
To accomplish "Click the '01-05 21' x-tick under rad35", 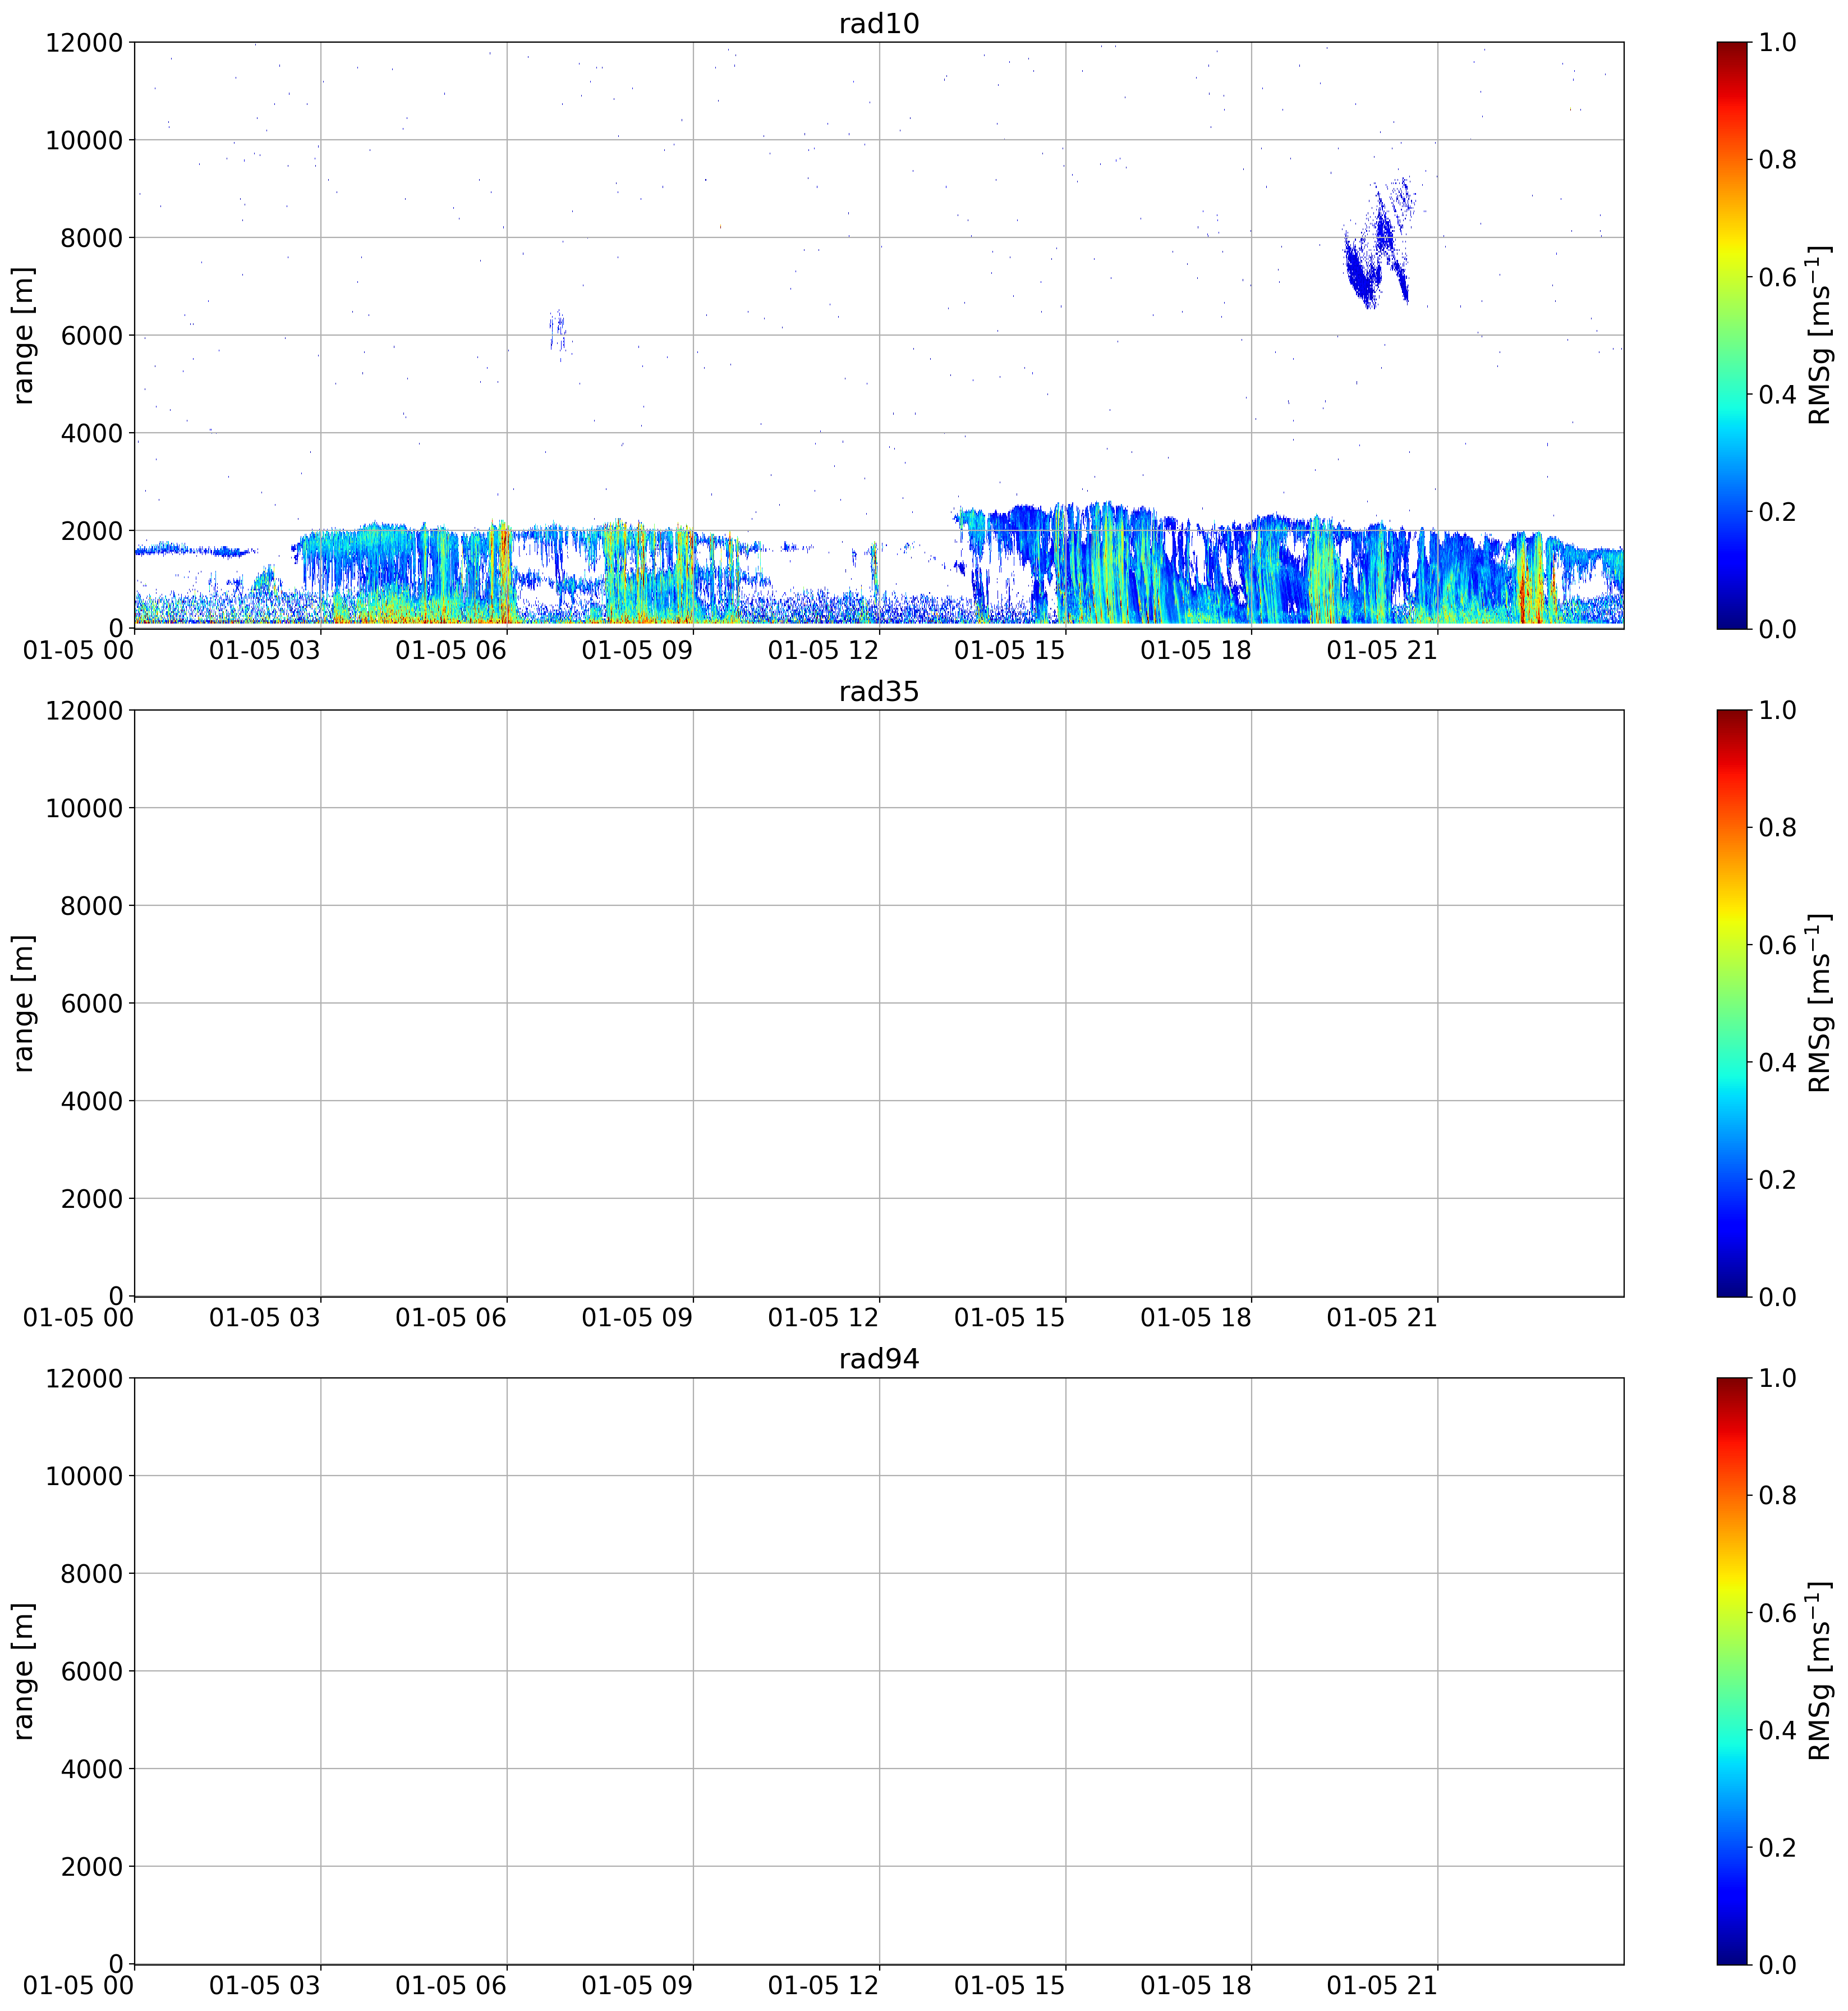I will (1382, 1318).
